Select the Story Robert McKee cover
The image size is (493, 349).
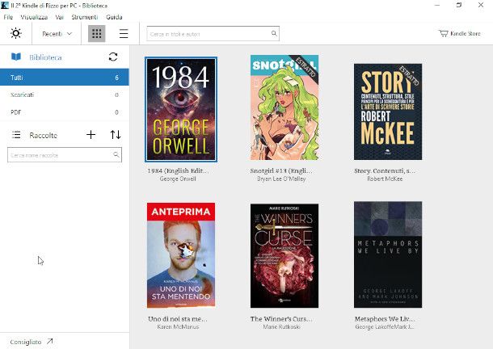[388, 111]
